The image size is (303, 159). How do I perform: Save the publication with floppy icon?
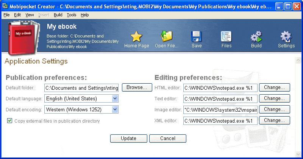click(196, 36)
